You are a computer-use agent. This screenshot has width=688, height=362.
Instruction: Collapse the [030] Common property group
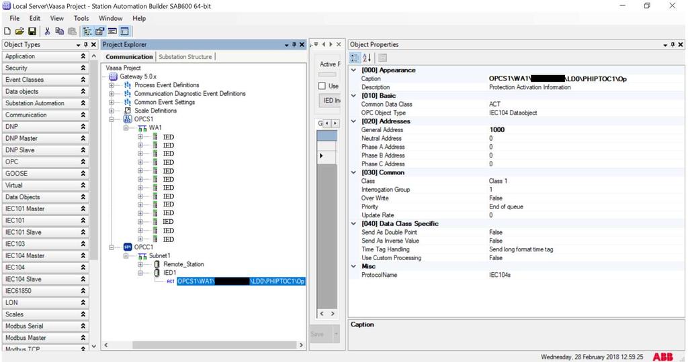click(353, 172)
